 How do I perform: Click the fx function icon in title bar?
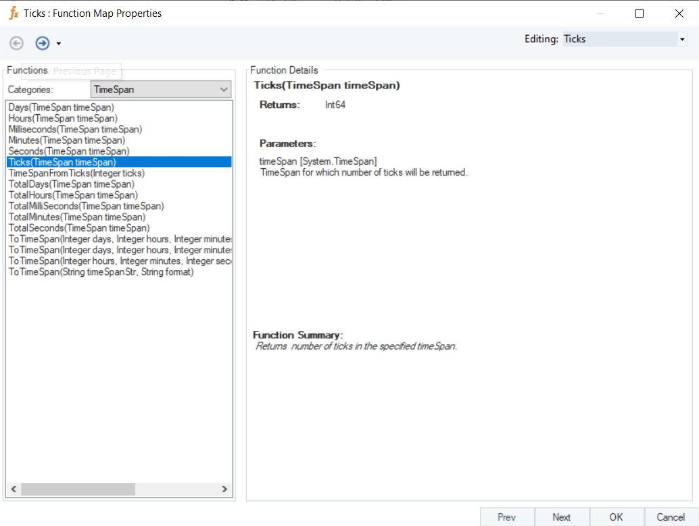click(13, 14)
